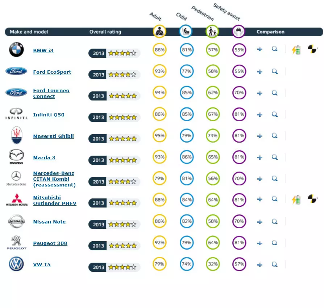Screen dimensions: 324x308
Task: Sort by Overall rating column header
Action: (x=105, y=32)
